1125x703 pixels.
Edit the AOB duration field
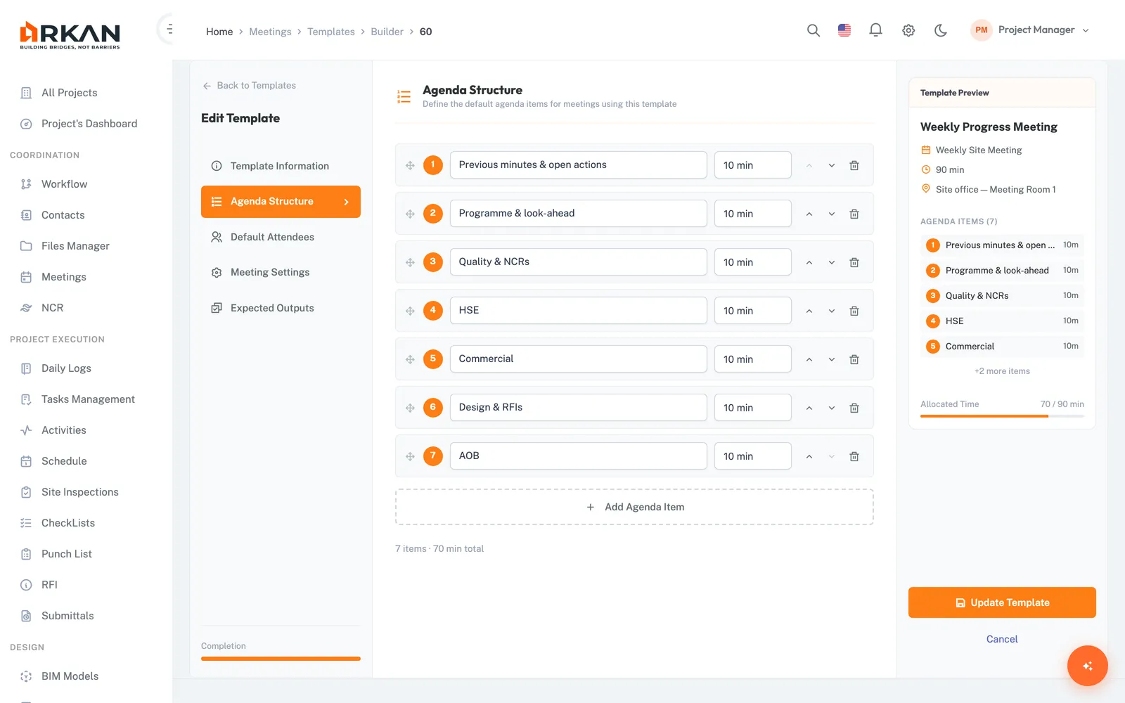tap(752, 456)
